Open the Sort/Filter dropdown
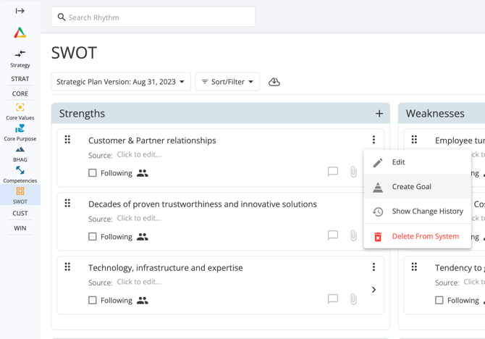This screenshot has height=339, width=485. [227, 82]
